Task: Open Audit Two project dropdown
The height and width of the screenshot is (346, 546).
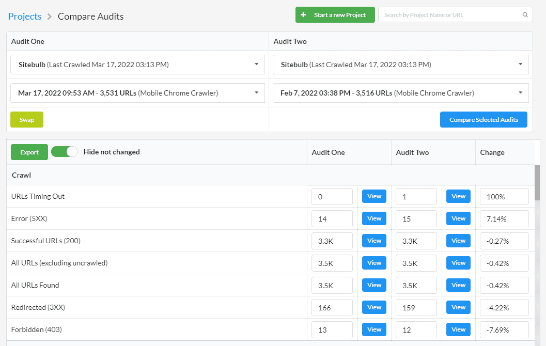Action: [400, 65]
